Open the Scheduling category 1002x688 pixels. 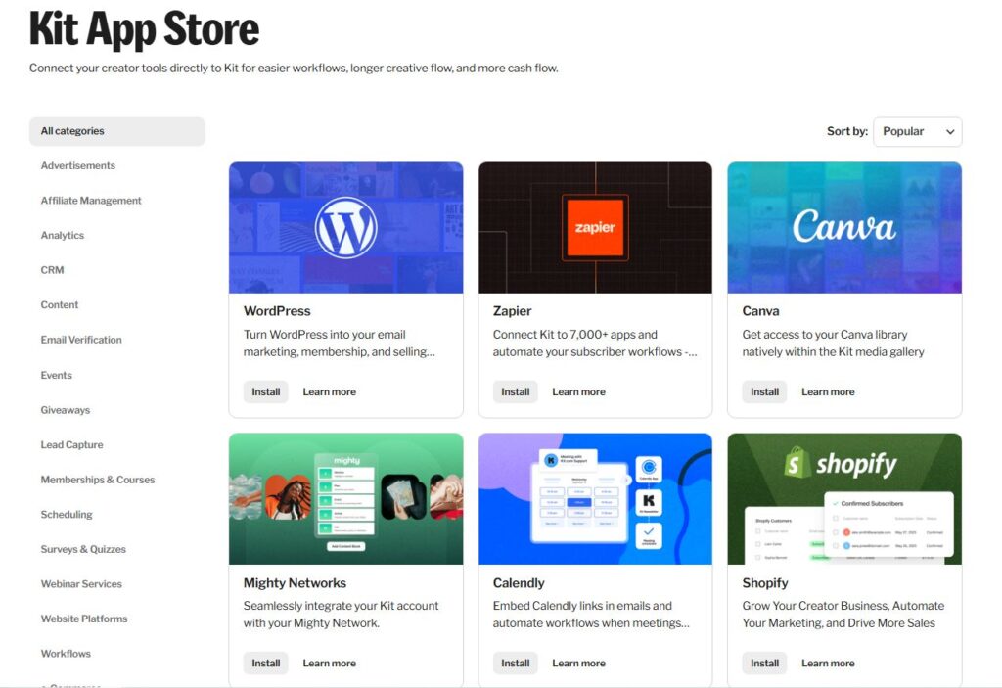point(67,515)
